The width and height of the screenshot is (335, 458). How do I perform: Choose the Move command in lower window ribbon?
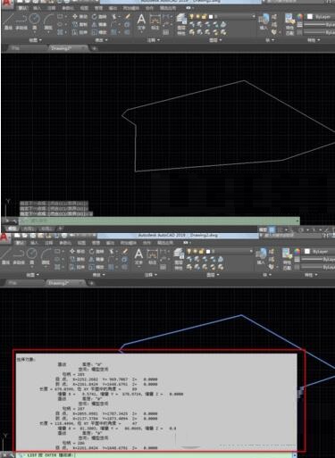coord(77,252)
